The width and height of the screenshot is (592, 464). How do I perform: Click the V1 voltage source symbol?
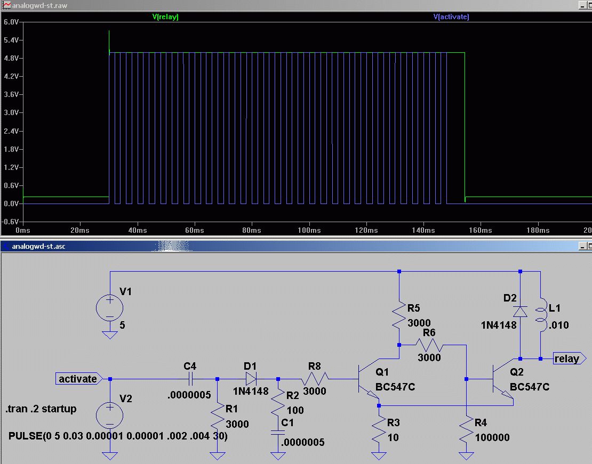[x=110, y=307]
